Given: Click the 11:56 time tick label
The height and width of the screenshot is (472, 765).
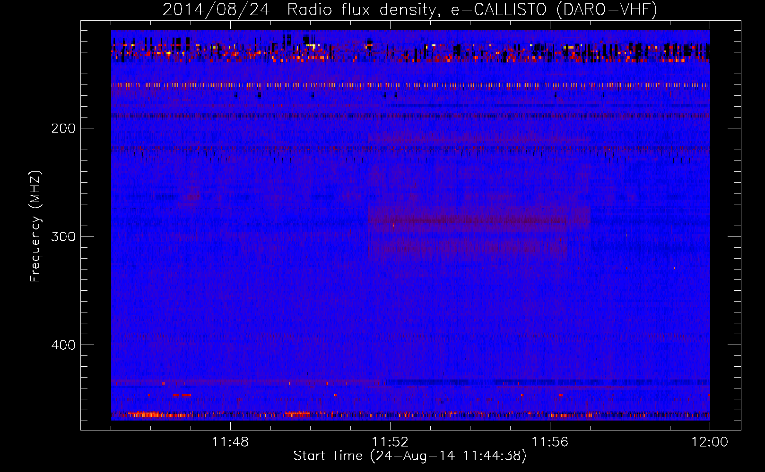Looking at the screenshot, I should [550, 442].
